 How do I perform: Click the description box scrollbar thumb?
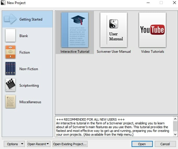coord(175,126)
